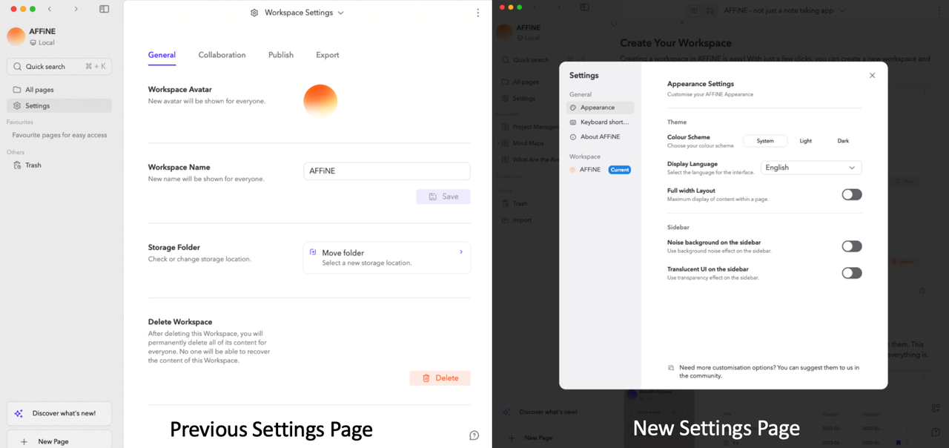This screenshot has width=949, height=448.
Task: Click AFFiNE workspace avatar in left sidebar
Action: tap(16, 36)
